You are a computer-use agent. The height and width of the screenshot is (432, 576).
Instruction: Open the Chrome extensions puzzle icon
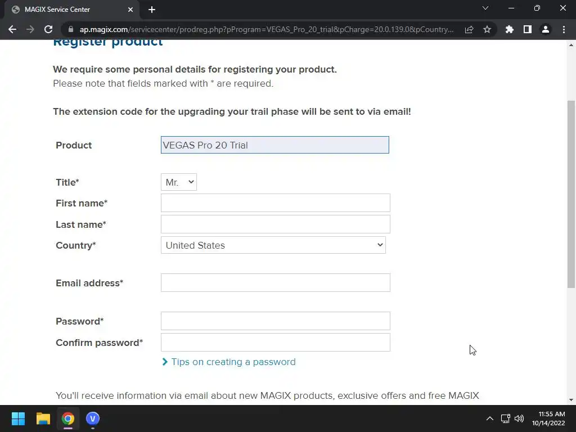(510, 29)
